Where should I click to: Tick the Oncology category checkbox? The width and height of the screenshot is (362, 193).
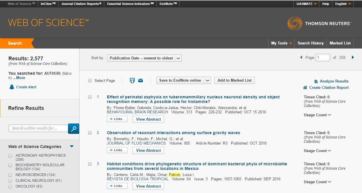pyautogui.click(x=10, y=186)
